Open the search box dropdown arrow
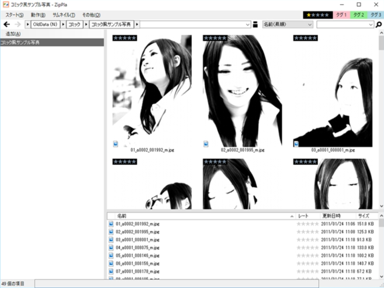 370,25
